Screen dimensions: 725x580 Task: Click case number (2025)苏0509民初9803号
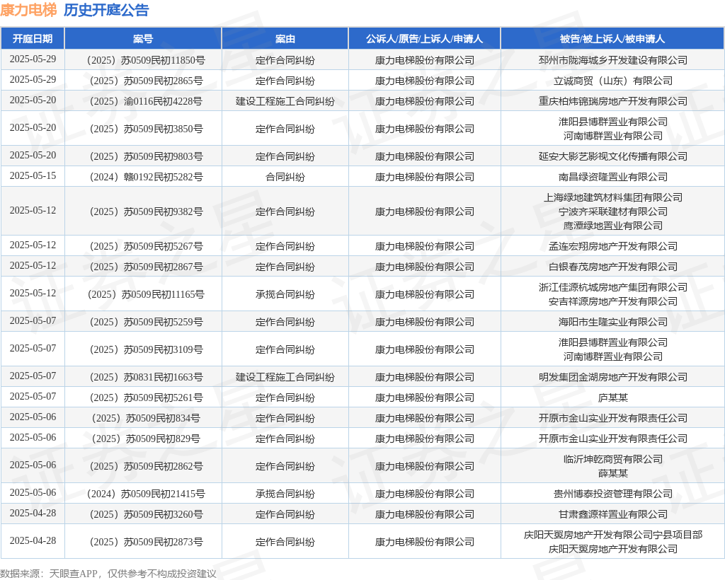[x=146, y=156]
